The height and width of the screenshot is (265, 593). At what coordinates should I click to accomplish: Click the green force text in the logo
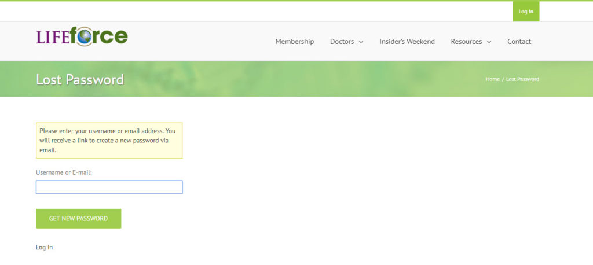[x=107, y=36]
